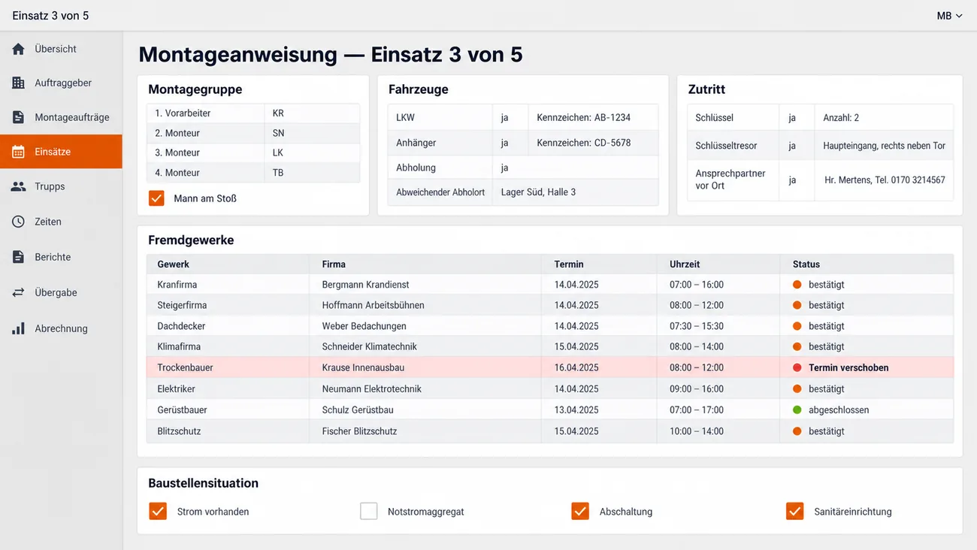
Task: Click the orange status dot for Kranfirma
Action: [x=797, y=285]
